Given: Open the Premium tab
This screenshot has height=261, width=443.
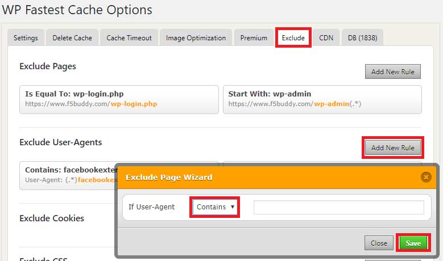Looking at the screenshot, I should pyautogui.click(x=254, y=38).
